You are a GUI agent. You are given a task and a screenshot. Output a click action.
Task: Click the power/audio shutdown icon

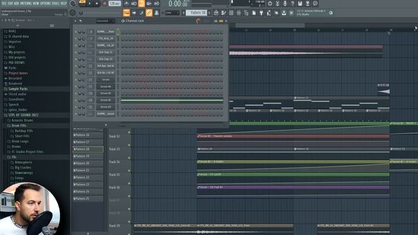[270, 3]
